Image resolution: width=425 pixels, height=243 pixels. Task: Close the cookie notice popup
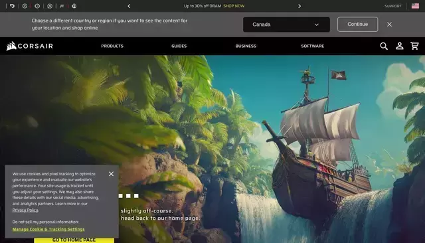tap(111, 174)
